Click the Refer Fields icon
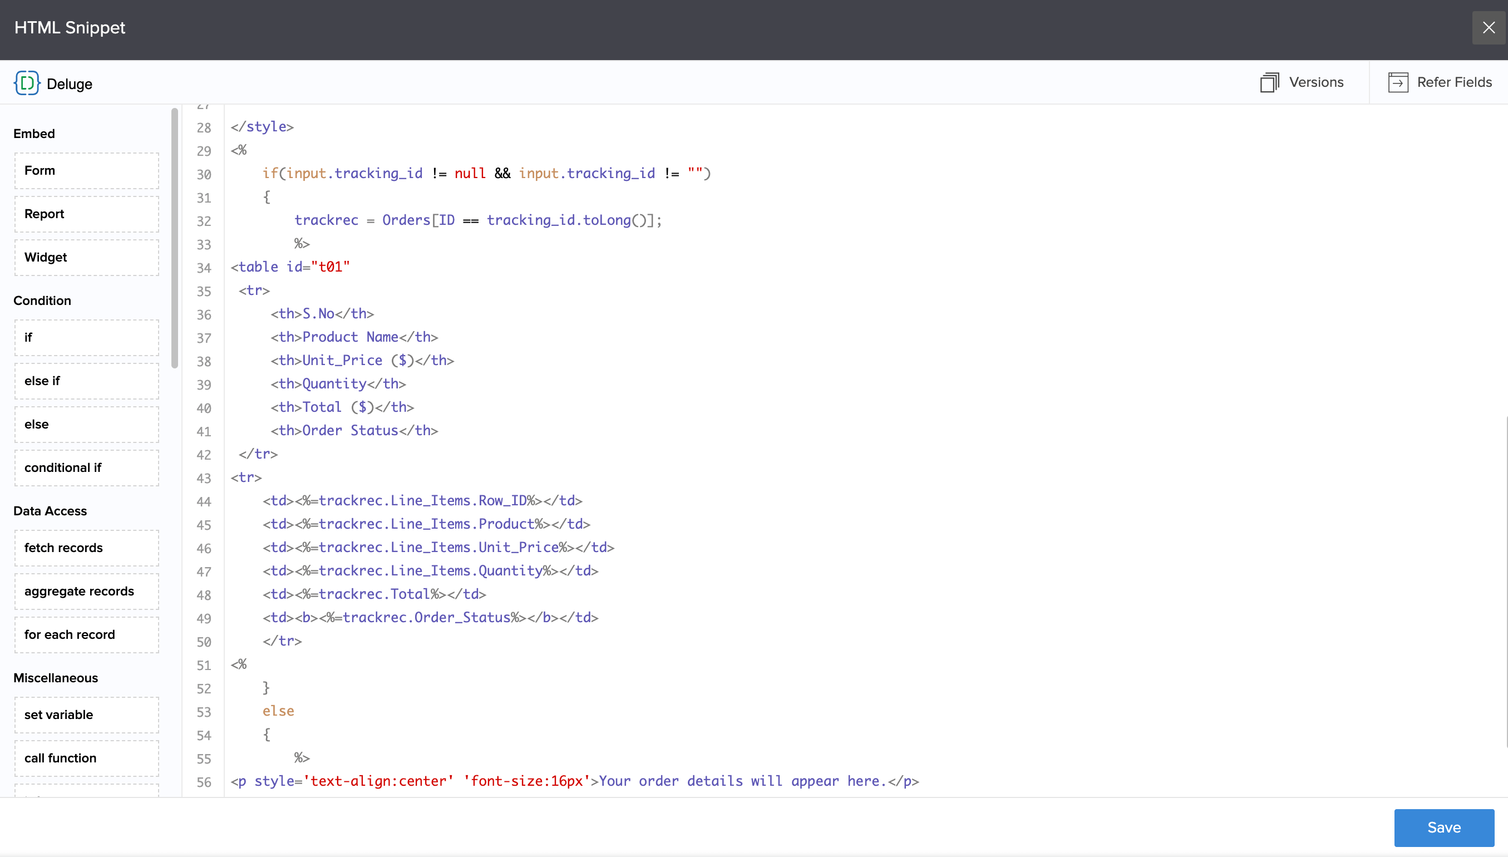Image resolution: width=1508 pixels, height=857 pixels. [1398, 82]
